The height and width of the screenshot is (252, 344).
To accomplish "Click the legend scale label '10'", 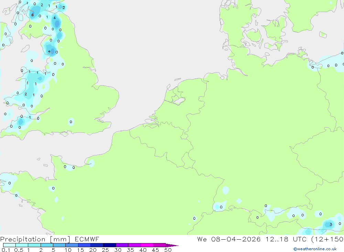I will point(68,250).
